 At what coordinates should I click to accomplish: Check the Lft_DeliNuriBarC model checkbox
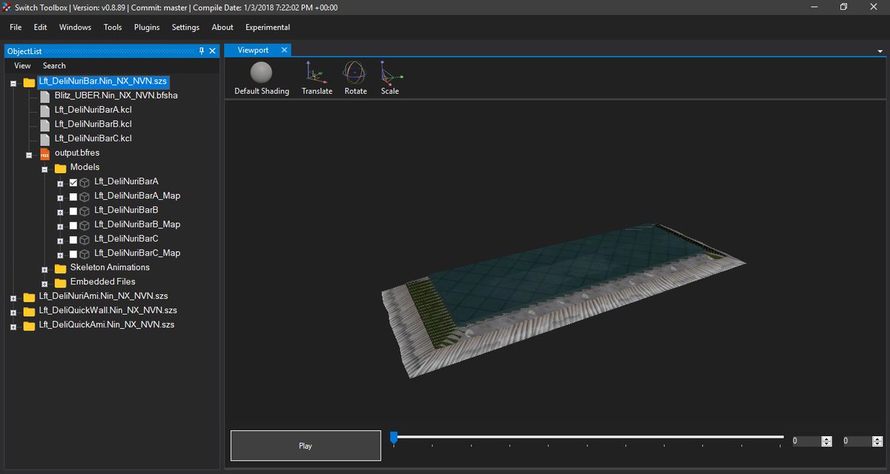pyautogui.click(x=73, y=239)
